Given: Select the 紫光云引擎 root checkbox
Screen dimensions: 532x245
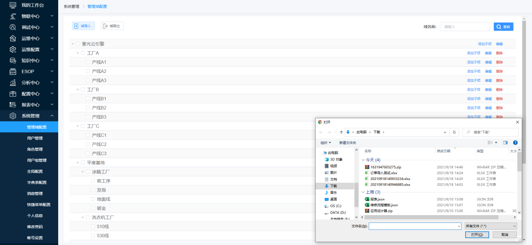Looking at the screenshot, I should pyautogui.click(x=78, y=44).
